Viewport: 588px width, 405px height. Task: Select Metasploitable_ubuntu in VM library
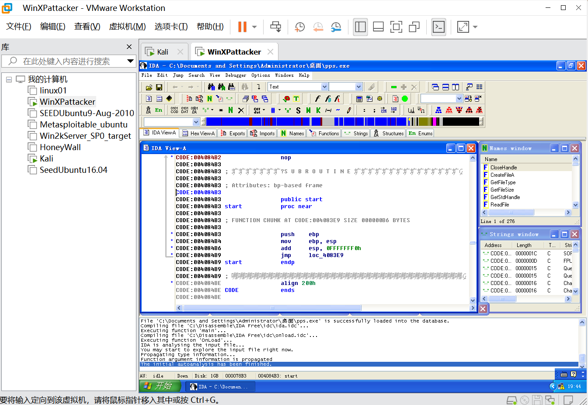click(84, 124)
